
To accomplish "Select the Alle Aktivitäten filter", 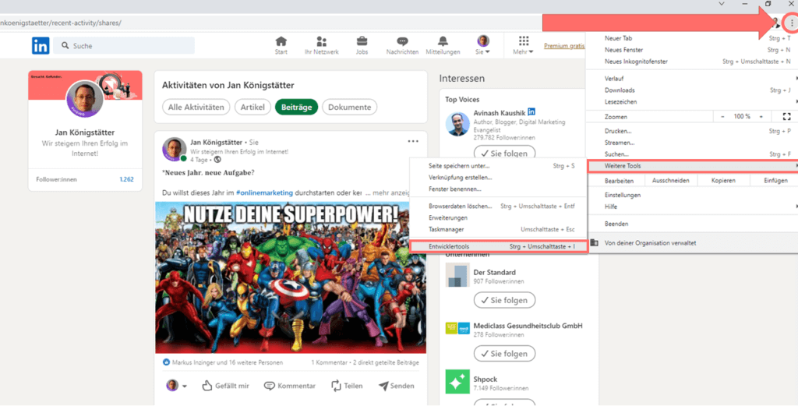I will tap(196, 108).
